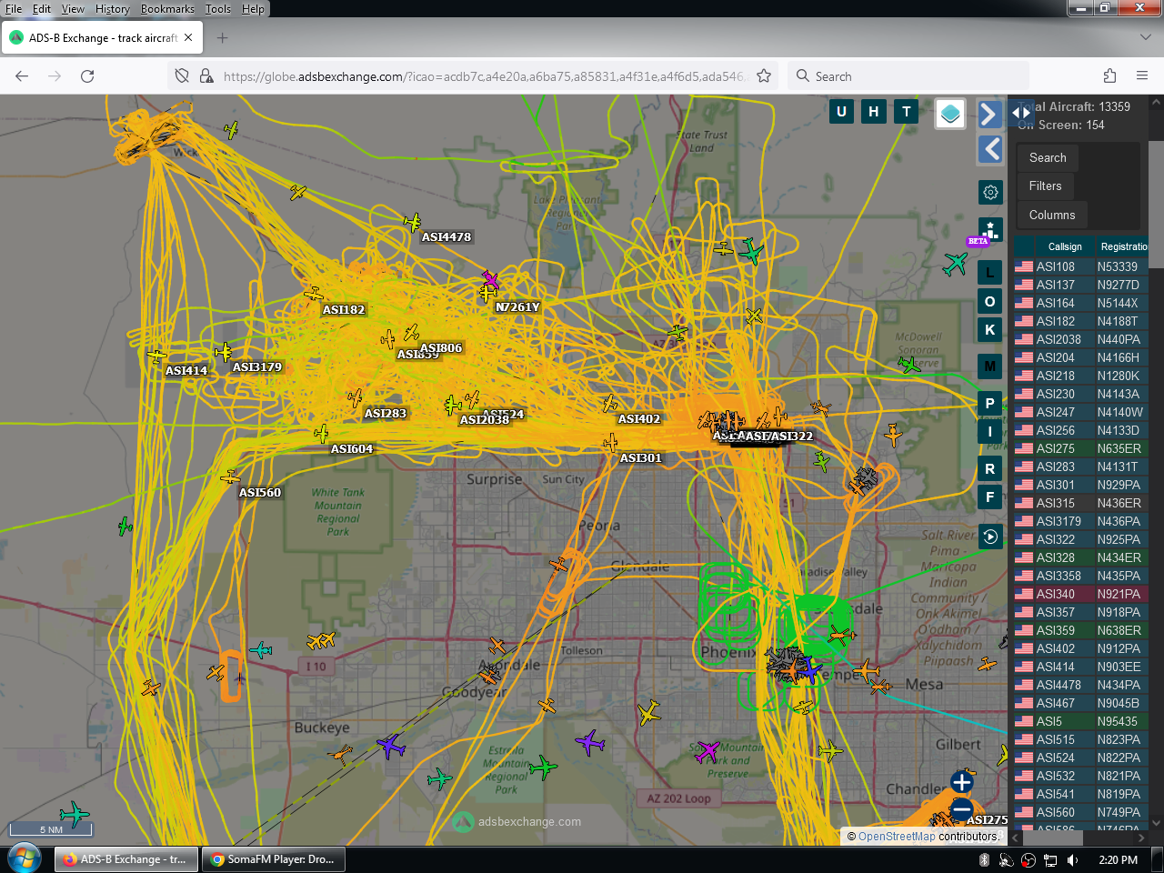Toggle the P map option

(990, 403)
